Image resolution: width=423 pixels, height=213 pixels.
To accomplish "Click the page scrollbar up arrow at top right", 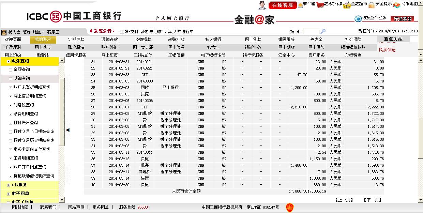I will pyautogui.click(x=420, y=3).
